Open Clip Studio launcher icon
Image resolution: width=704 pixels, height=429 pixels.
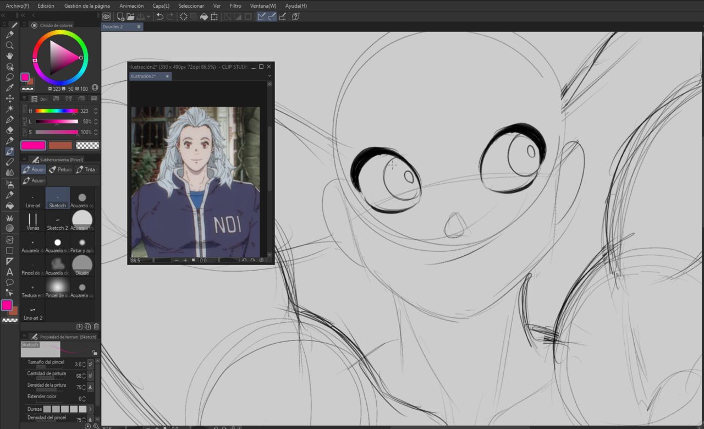106,16
